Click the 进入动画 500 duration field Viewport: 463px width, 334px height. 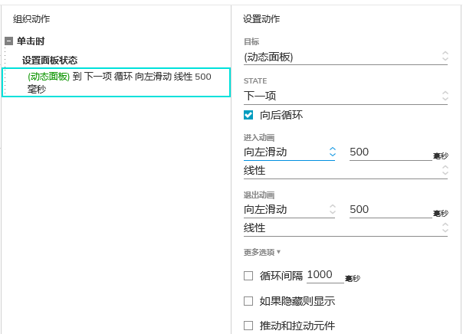(391, 152)
